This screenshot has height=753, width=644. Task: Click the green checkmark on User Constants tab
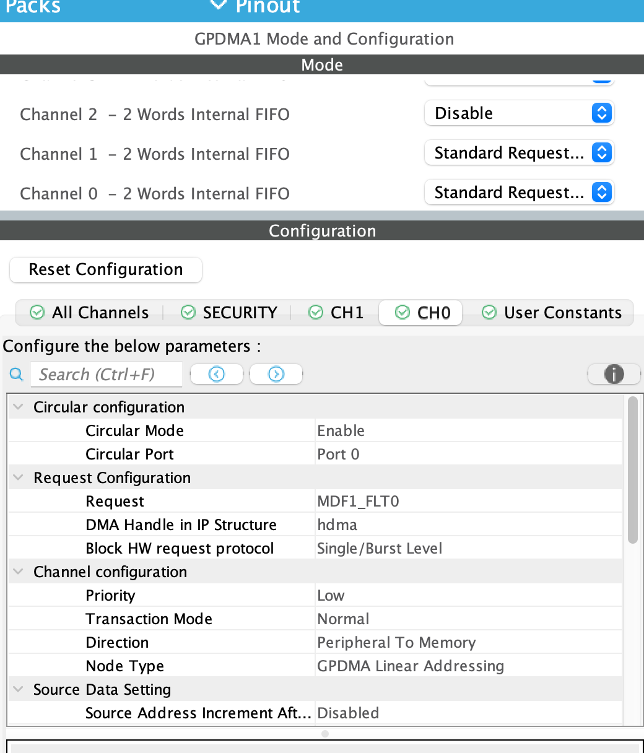pyautogui.click(x=489, y=313)
